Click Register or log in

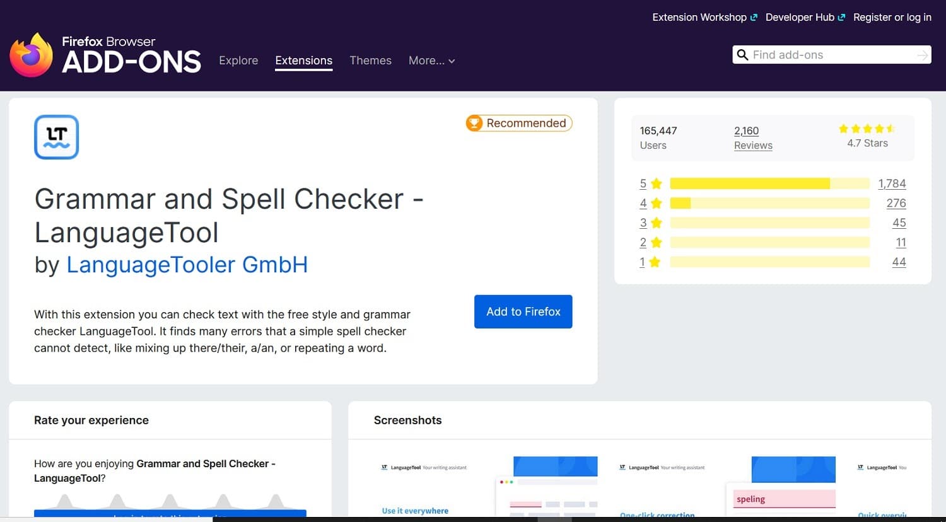(892, 17)
